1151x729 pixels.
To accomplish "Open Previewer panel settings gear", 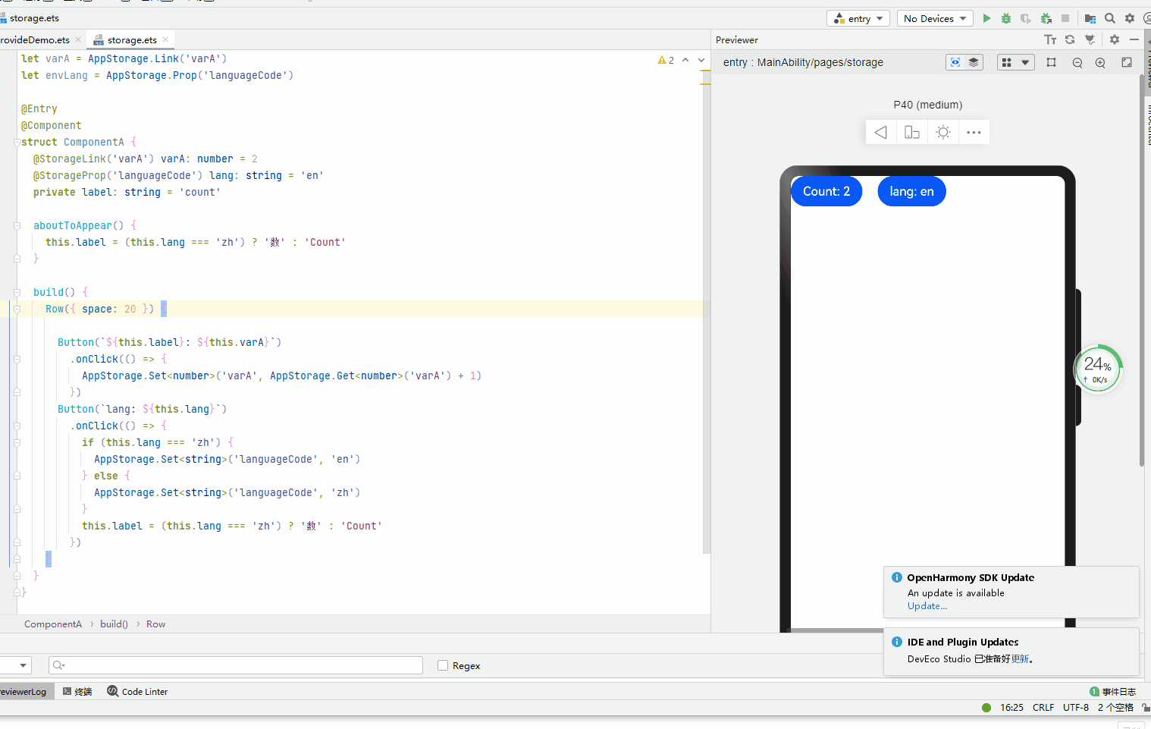I will click(x=1114, y=39).
